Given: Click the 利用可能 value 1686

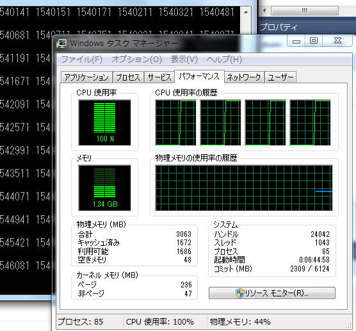Looking at the screenshot, I should click(184, 252).
